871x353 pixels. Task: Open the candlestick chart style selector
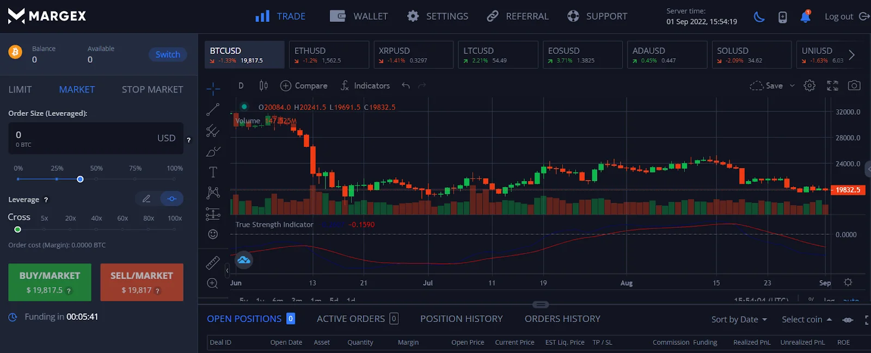(263, 85)
